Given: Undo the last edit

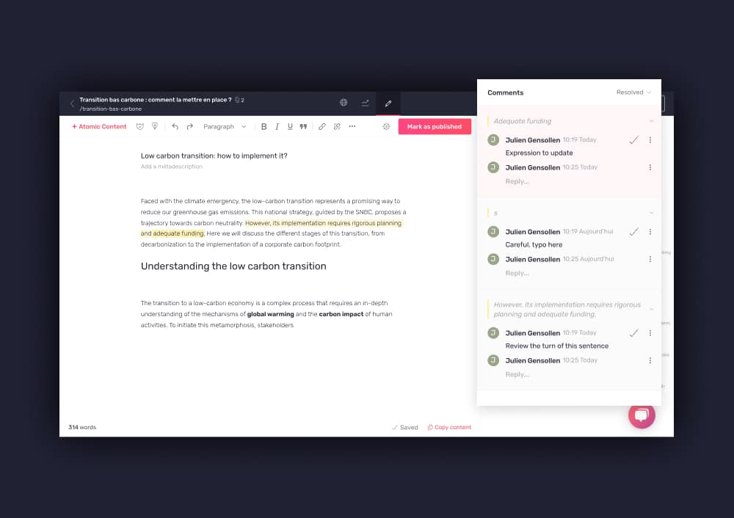Looking at the screenshot, I should 175,126.
